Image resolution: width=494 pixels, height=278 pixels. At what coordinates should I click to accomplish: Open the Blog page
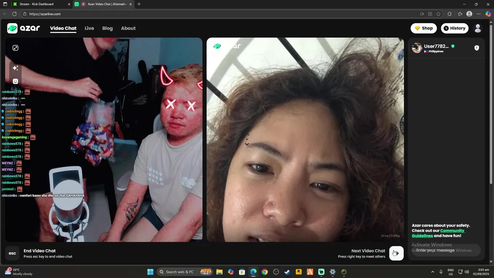107,28
